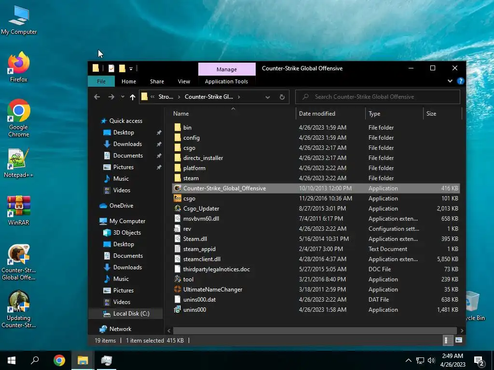Open the Firefox desktop shortcut
494x370 pixels.
(x=19, y=66)
